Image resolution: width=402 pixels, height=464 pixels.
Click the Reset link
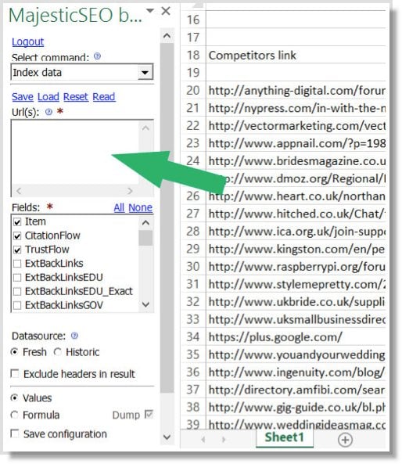click(76, 97)
